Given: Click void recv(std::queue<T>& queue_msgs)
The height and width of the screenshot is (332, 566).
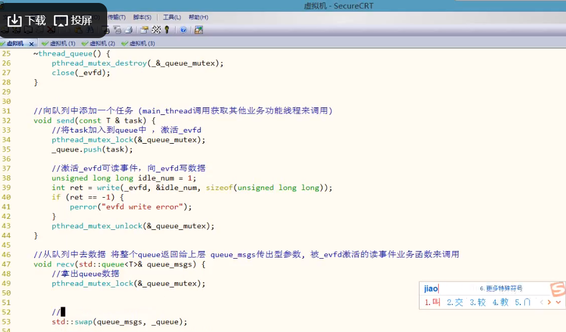Looking at the screenshot, I should tap(120, 264).
